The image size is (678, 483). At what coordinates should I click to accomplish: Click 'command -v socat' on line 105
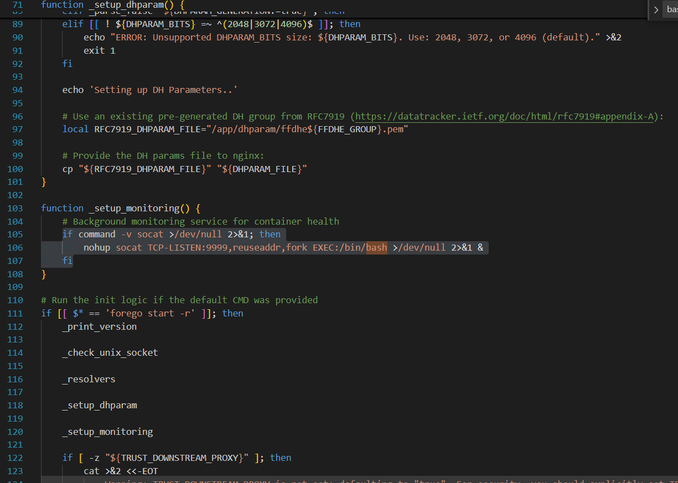pos(121,234)
